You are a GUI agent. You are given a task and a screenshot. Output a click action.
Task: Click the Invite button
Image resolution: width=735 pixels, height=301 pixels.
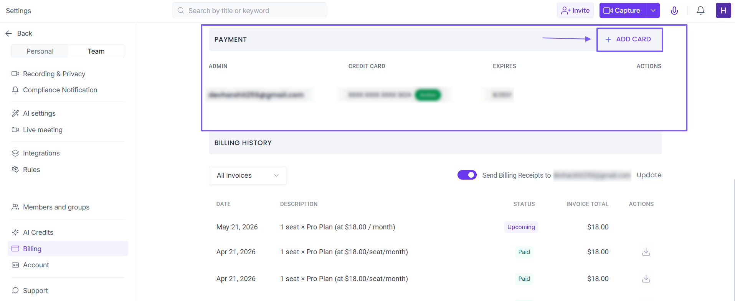(x=575, y=10)
